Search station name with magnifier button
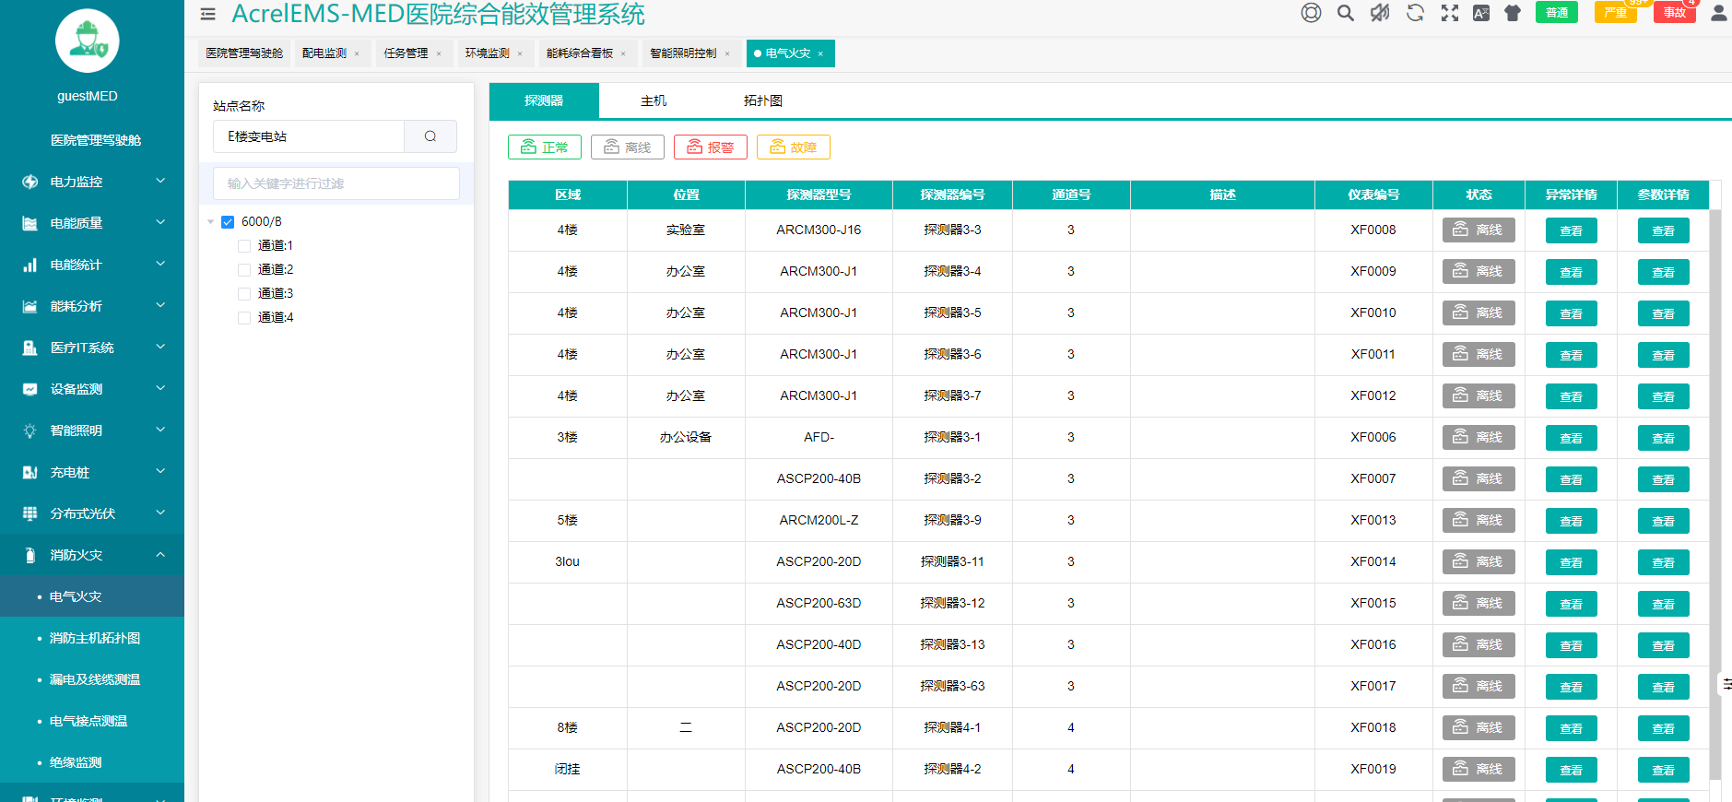 click(430, 136)
